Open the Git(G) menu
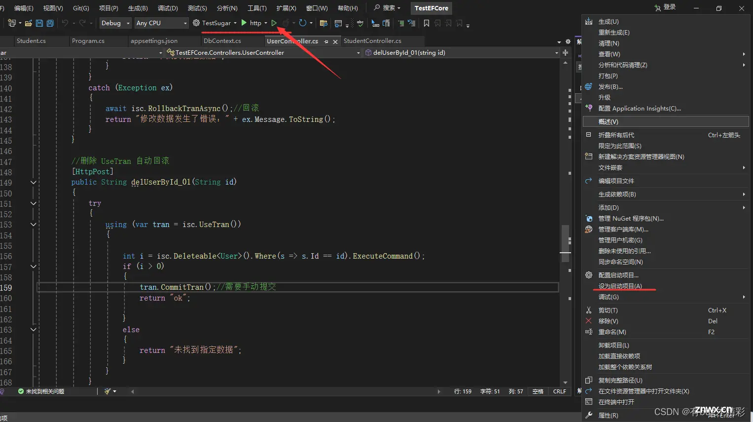The width and height of the screenshot is (753, 422). click(81, 8)
